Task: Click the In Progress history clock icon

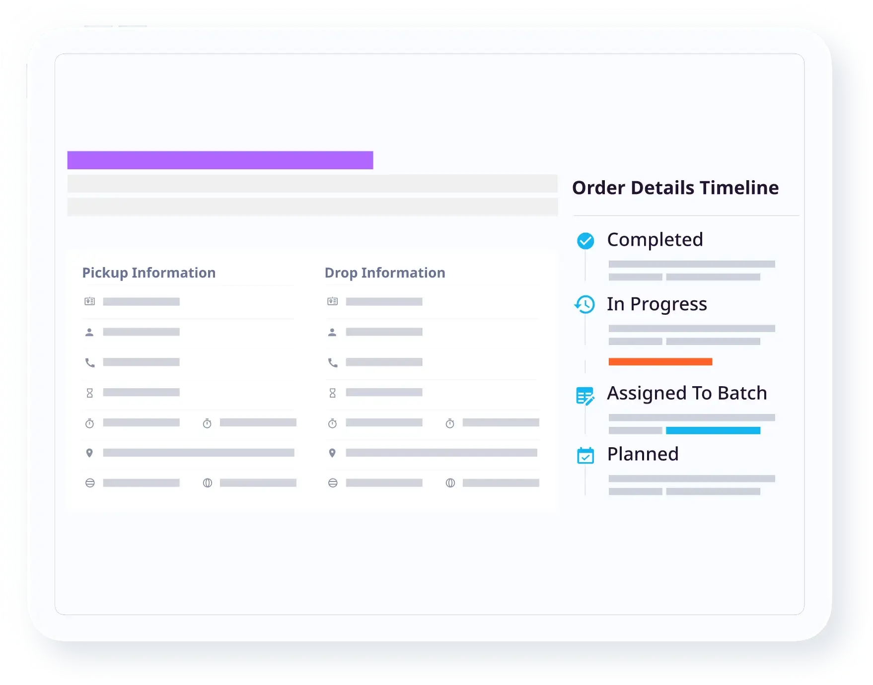Action: click(585, 304)
